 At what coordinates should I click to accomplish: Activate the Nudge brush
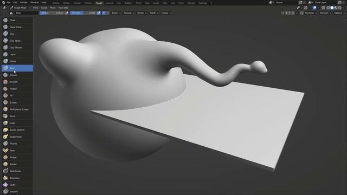(x=17, y=157)
